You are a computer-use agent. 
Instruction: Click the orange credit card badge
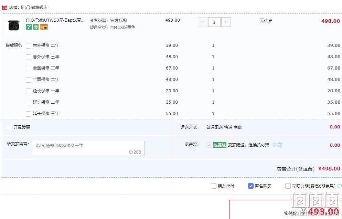tap(44, 27)
